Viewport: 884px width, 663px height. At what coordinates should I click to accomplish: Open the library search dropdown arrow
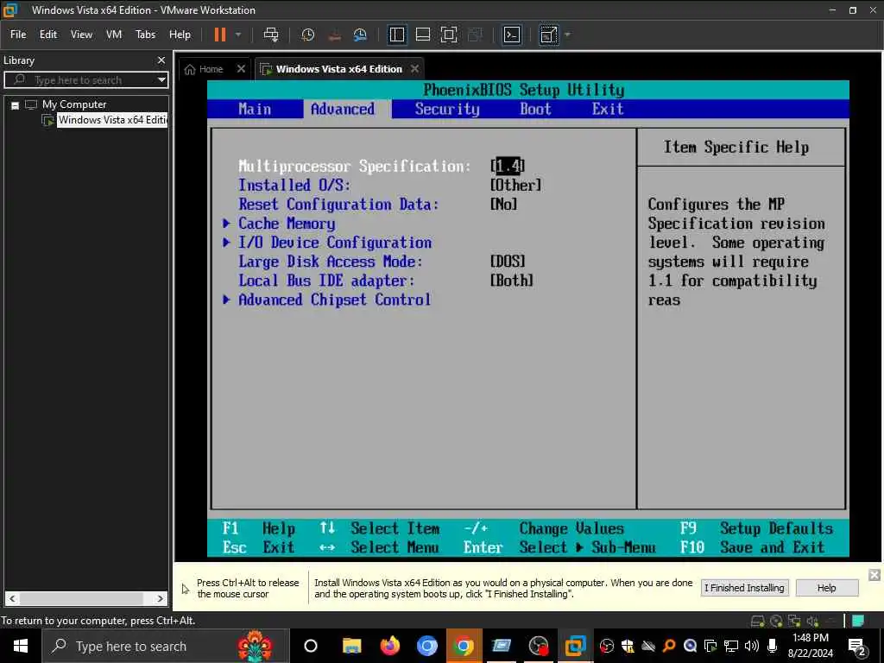[161, 79]
